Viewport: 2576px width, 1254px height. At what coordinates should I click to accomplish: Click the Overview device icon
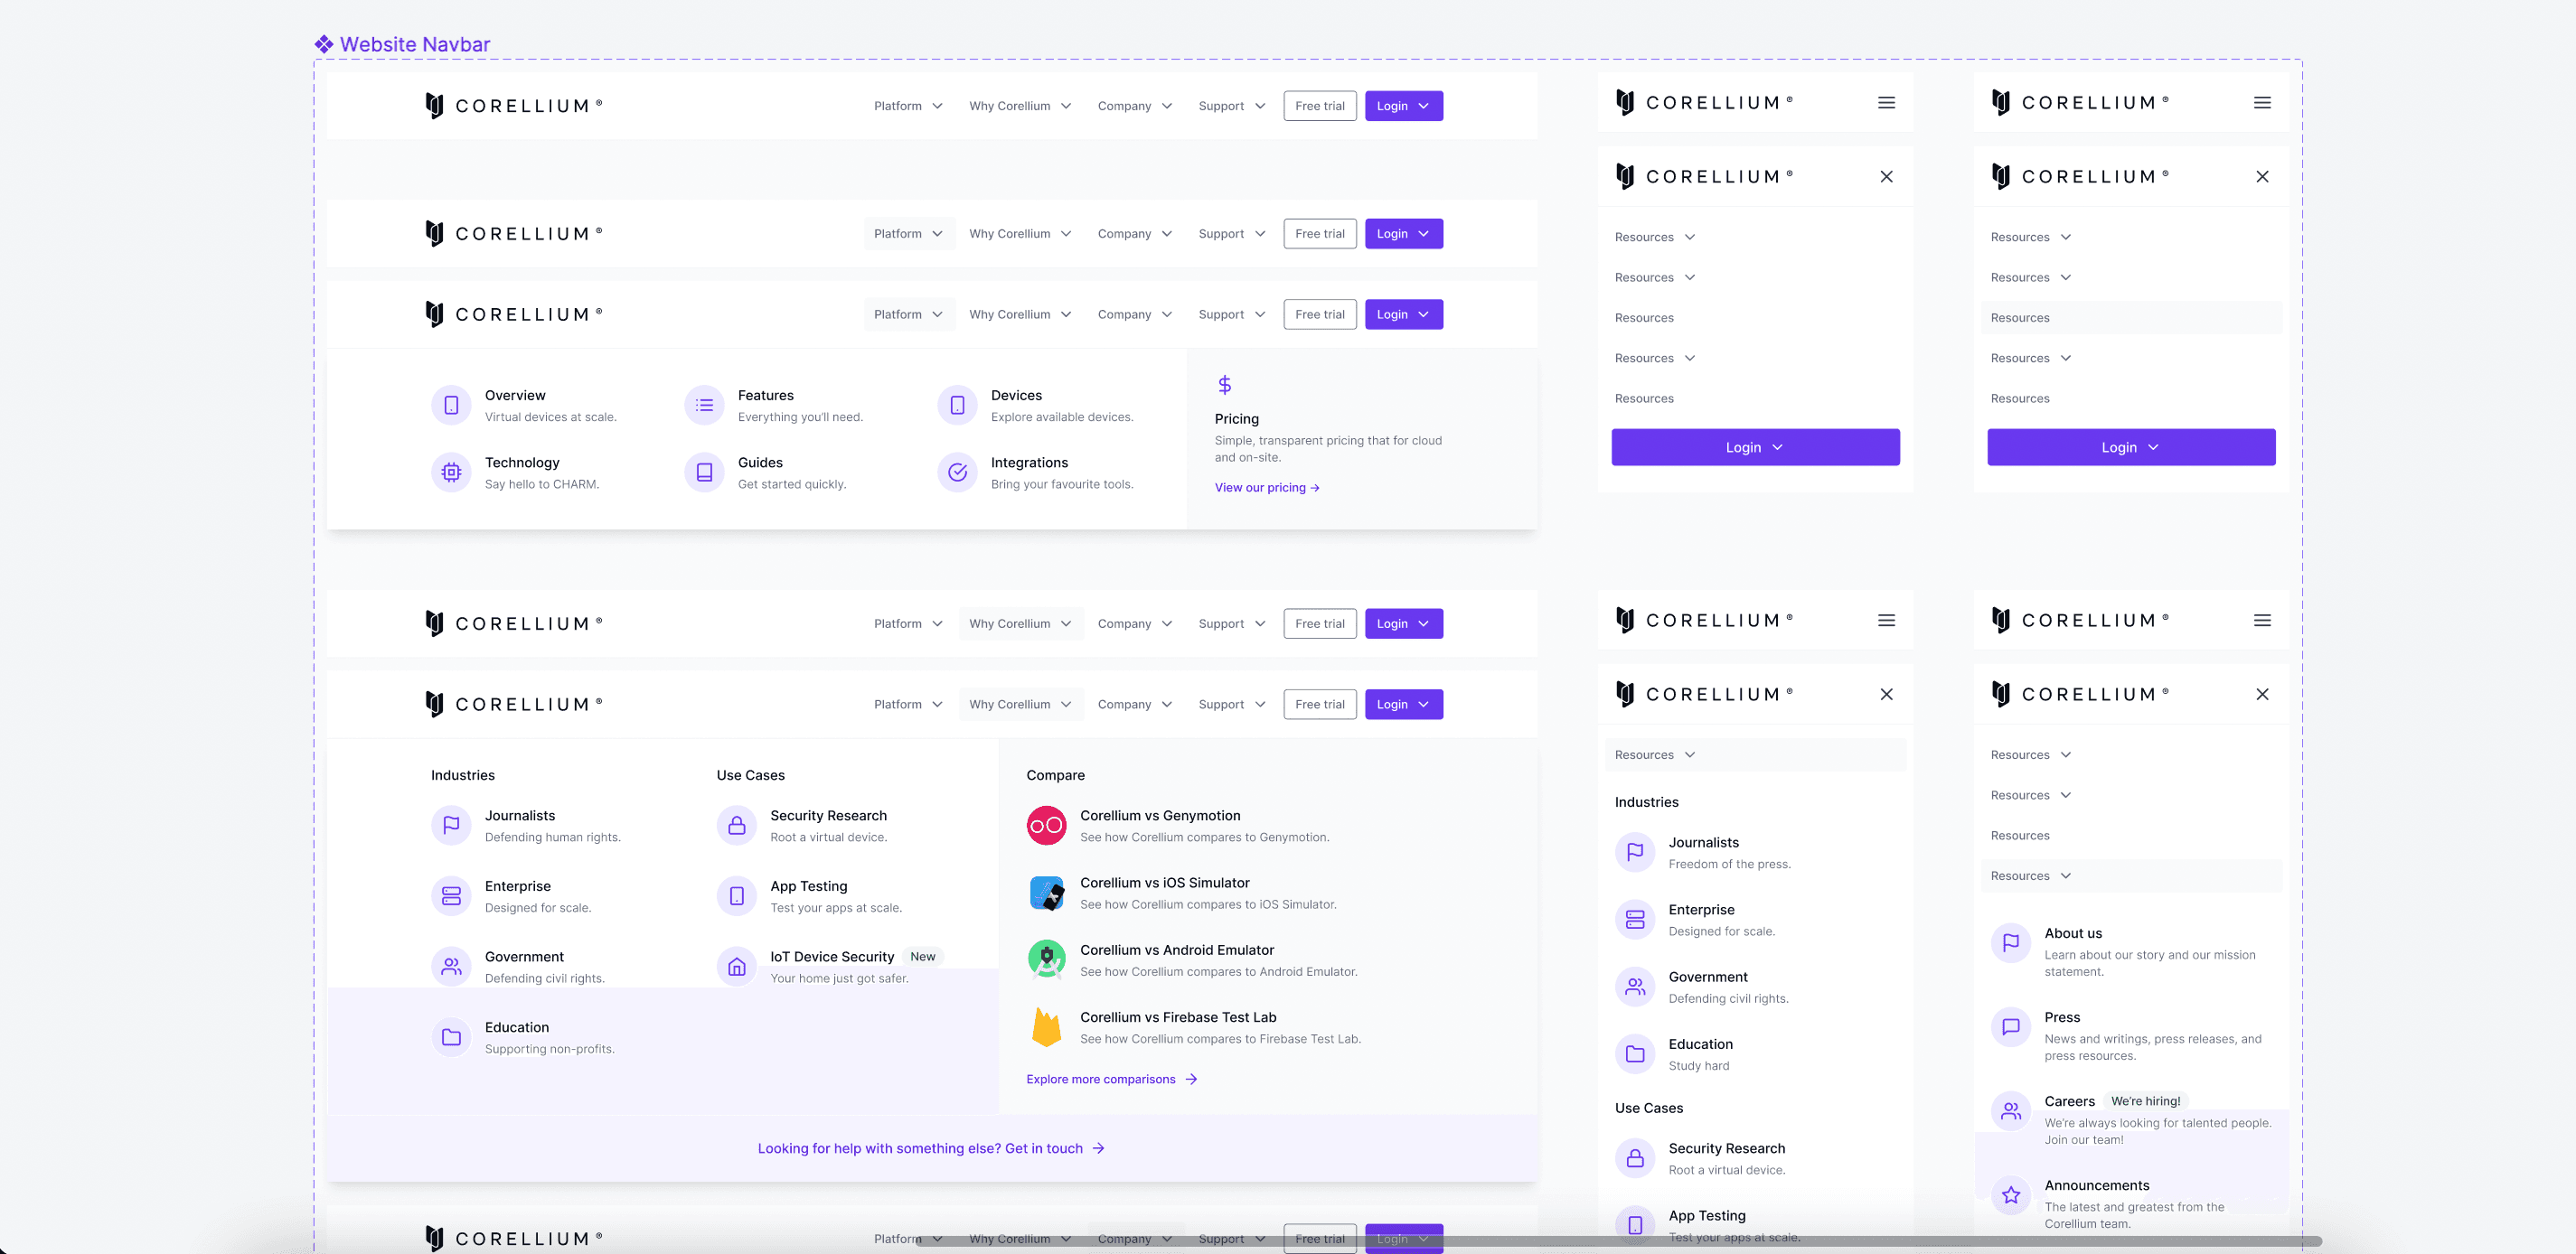click(x=451, y=405)
